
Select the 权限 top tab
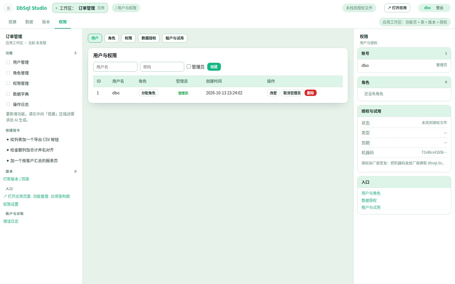pyautogui.click(x=63, y=22)
